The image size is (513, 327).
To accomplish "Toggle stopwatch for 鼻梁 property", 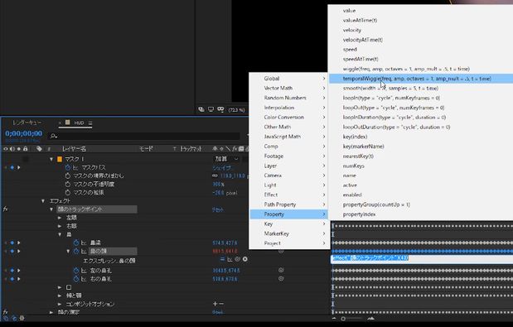I will click(x=76, y=243).
